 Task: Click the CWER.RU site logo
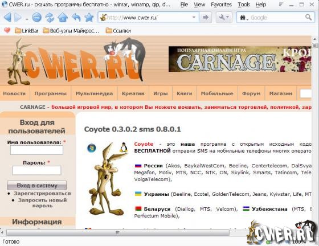pyautogui.click(x=76, y=61)
